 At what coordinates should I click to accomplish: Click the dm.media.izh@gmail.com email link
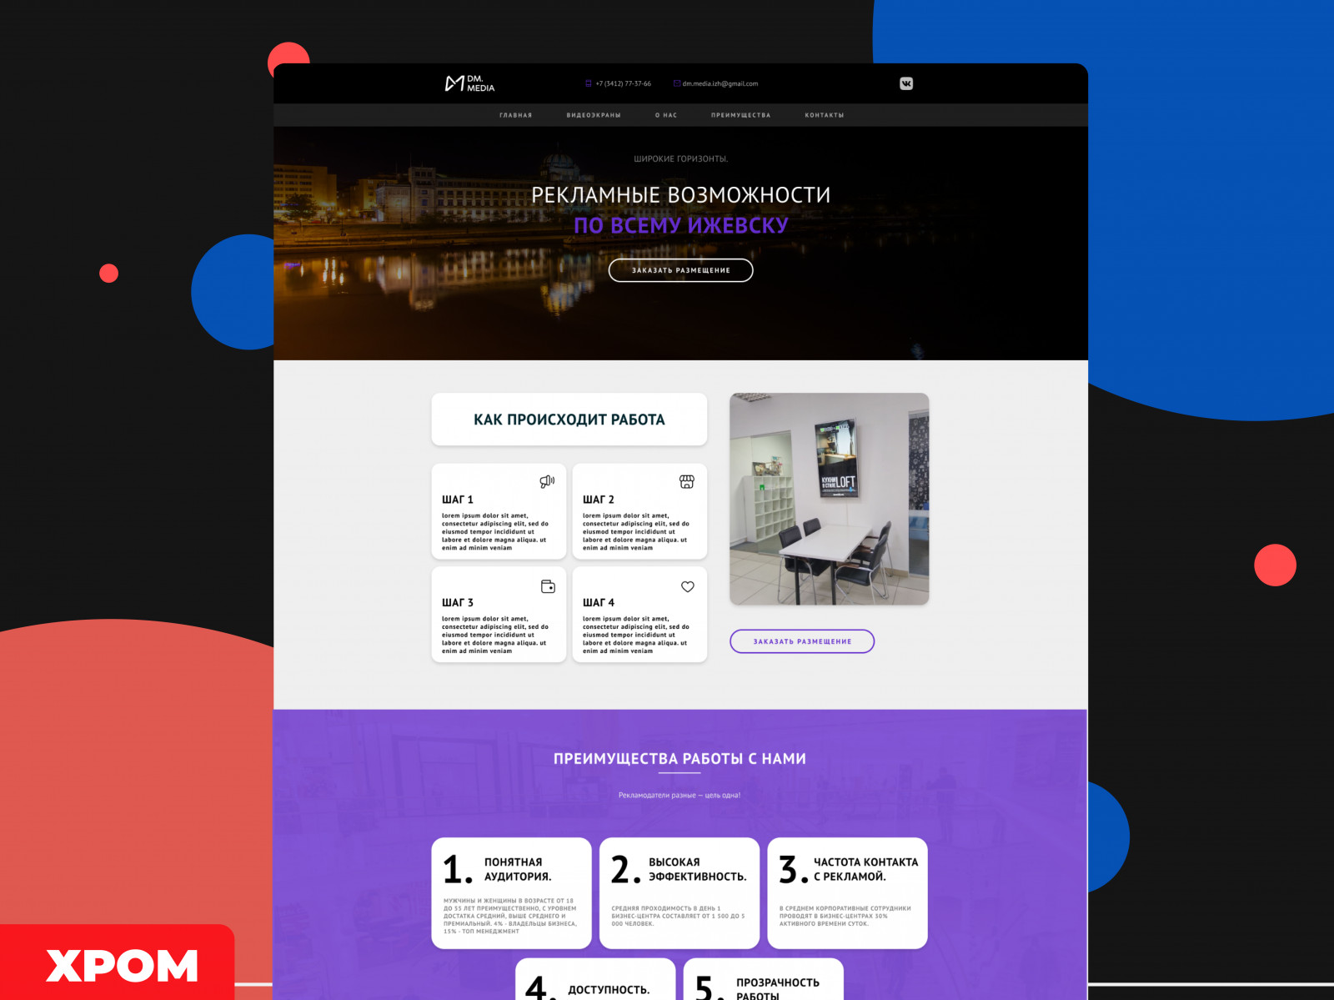pyautogui.click(x=720, y=83)
